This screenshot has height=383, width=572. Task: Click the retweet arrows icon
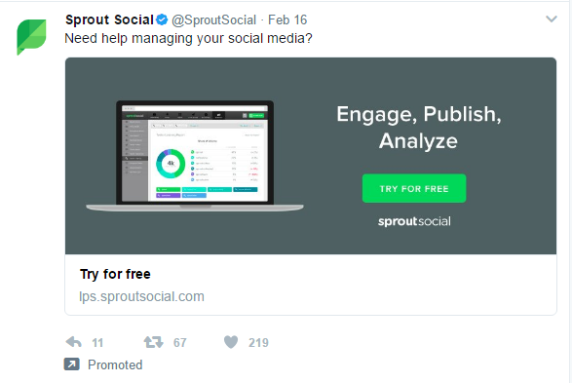point(153,342)
